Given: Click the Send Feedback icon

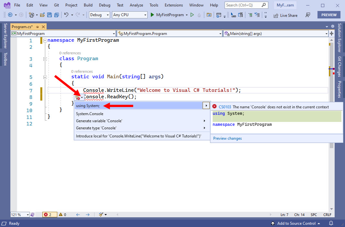Looking at the screenshot, I should 308,15.
